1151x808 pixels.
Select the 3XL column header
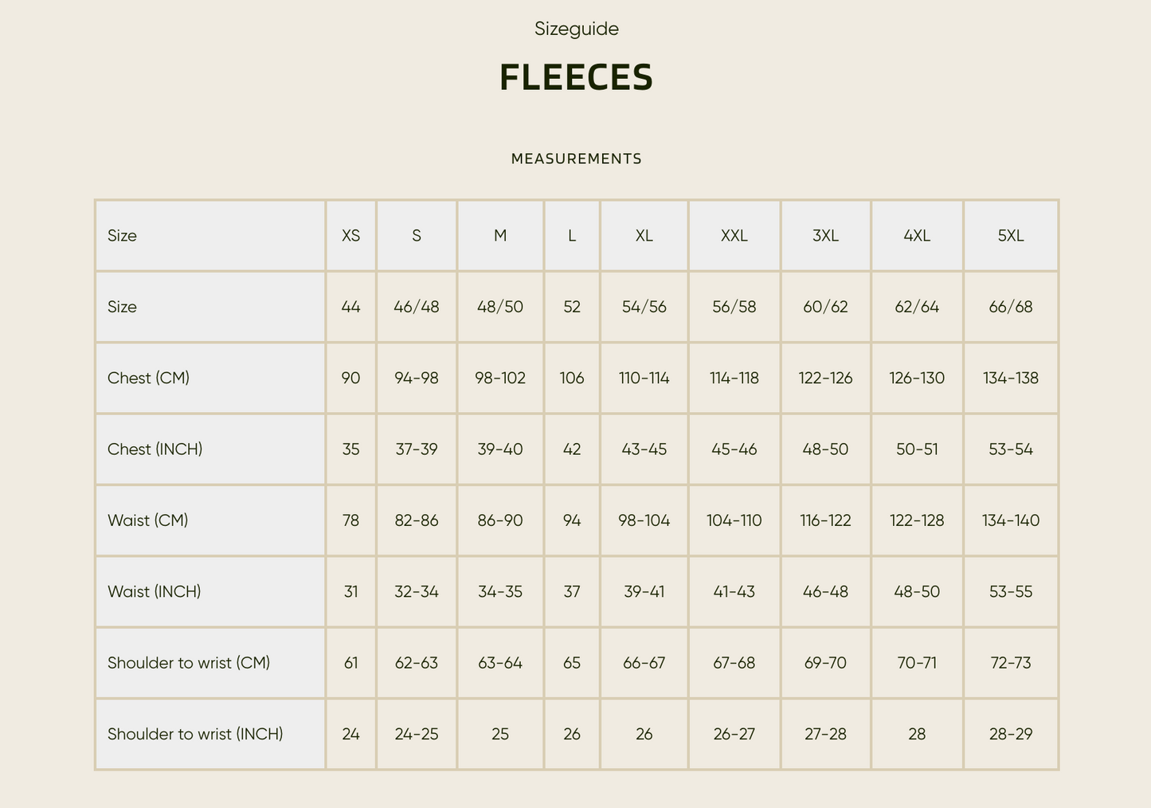pos(825,236)
